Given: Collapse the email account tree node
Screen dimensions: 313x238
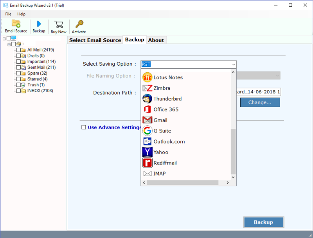Looking at the screenshot, I should 9,45.
